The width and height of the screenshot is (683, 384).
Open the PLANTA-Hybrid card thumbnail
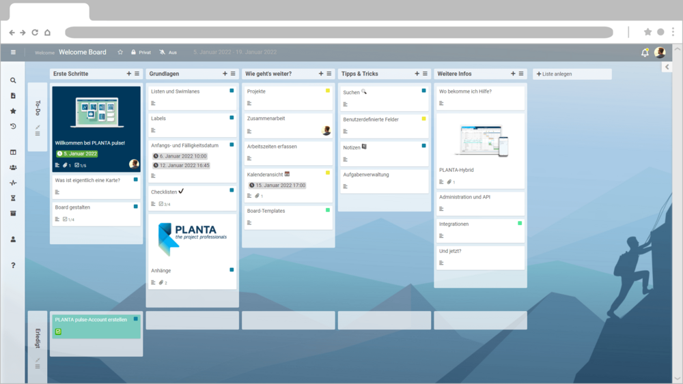[481, 141]
